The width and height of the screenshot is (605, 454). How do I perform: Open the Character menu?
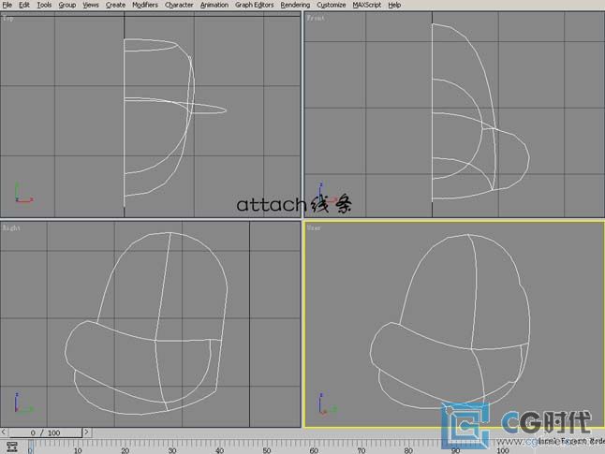pyautogui.click(x=179, y=5)
